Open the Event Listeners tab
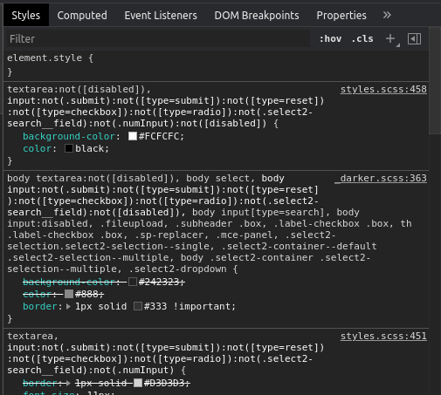The width and height of the screenshot is (441, 395). point(161,16)
